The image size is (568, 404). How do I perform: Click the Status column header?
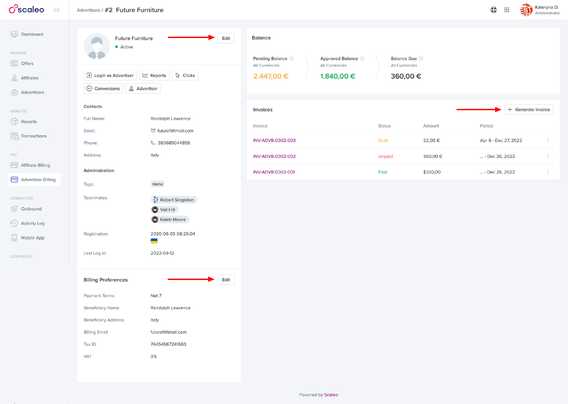tap(384, 126)
